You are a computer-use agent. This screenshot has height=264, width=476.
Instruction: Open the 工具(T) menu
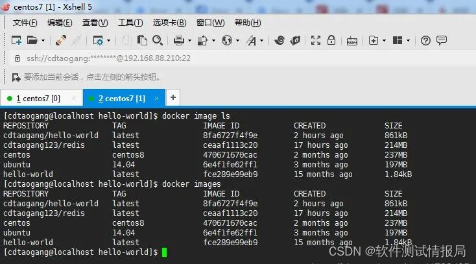pyautogui.click(x=130, y=23)
